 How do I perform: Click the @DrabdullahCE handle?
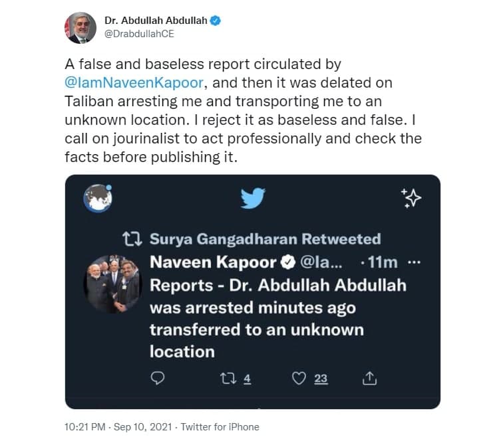[139, 34]
